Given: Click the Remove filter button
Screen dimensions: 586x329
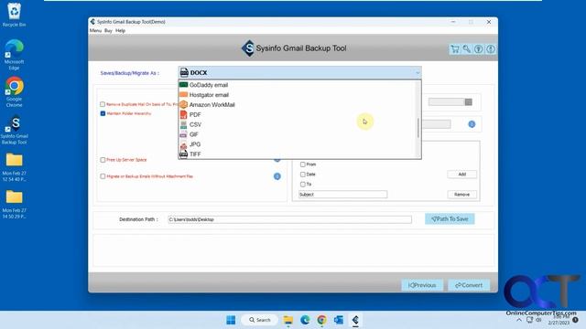Looking at the screenshot, I should coord(461,195).
